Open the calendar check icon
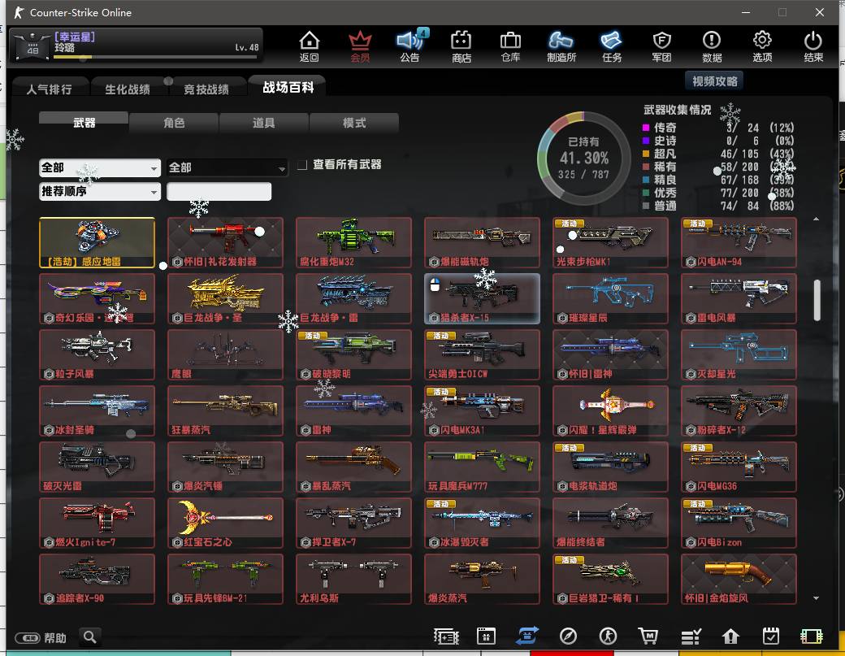This screenshot has width=845, height=656. click(771, 636)
